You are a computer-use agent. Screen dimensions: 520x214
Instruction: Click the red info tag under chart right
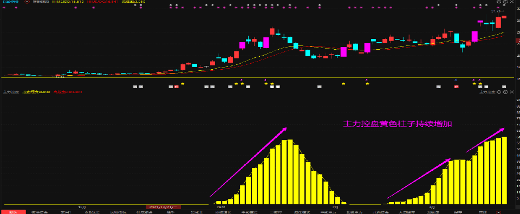[457, 86]
